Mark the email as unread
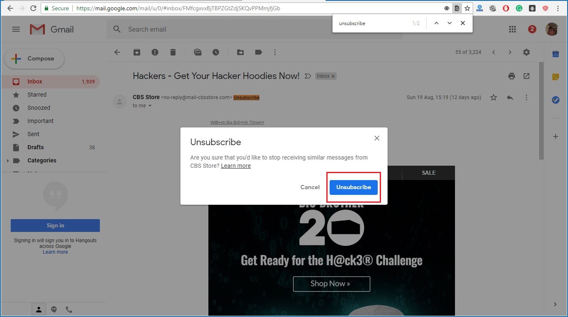 pos(198,52)
